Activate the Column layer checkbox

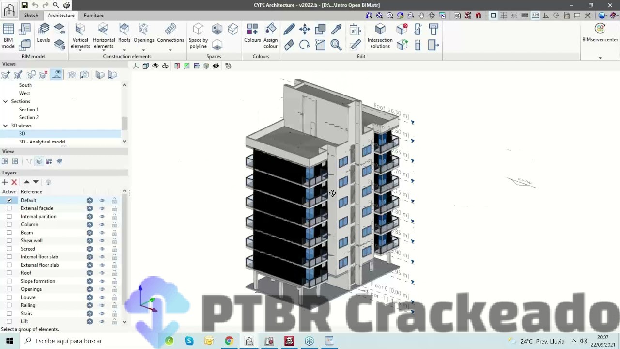9,224
